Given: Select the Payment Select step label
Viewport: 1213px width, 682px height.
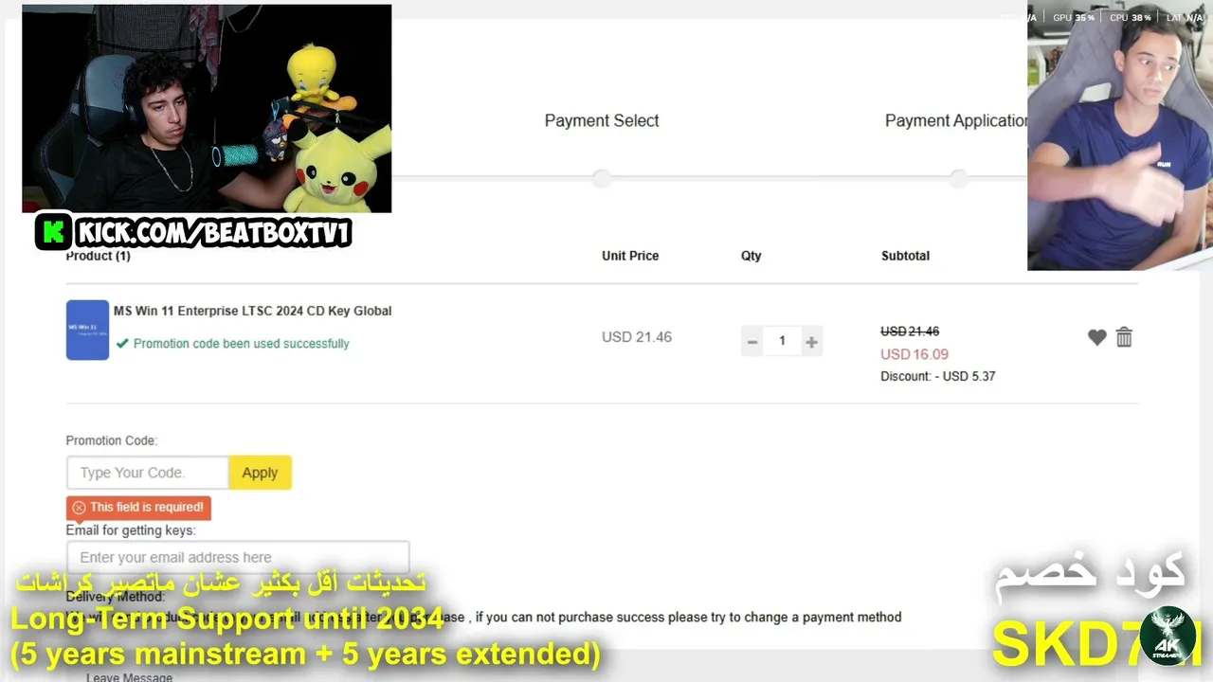Looking at the screenshot, I should tap(602, 120).
